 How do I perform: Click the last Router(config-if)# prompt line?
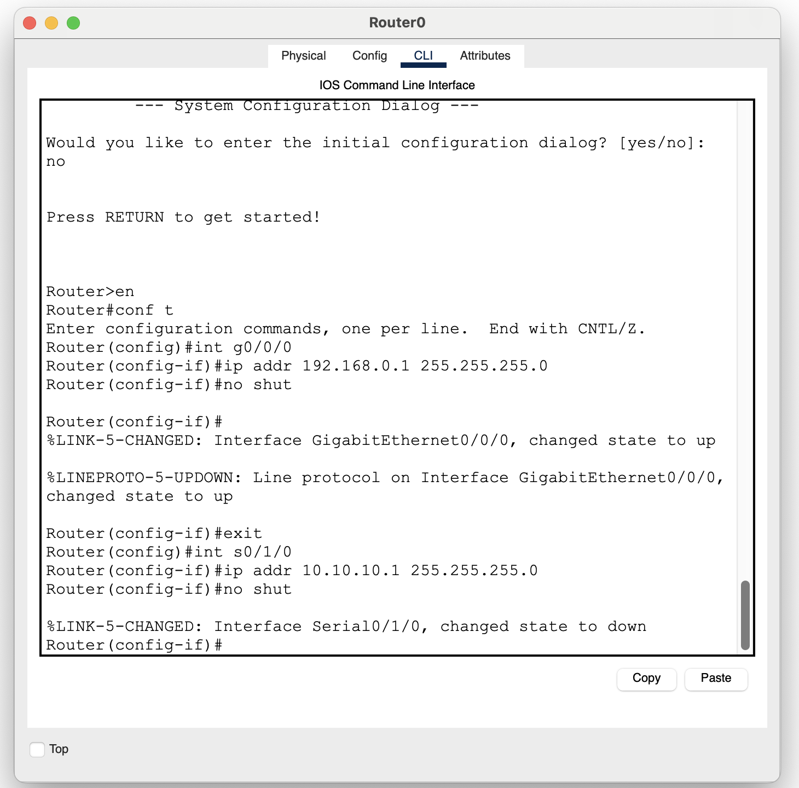(134, 645)
